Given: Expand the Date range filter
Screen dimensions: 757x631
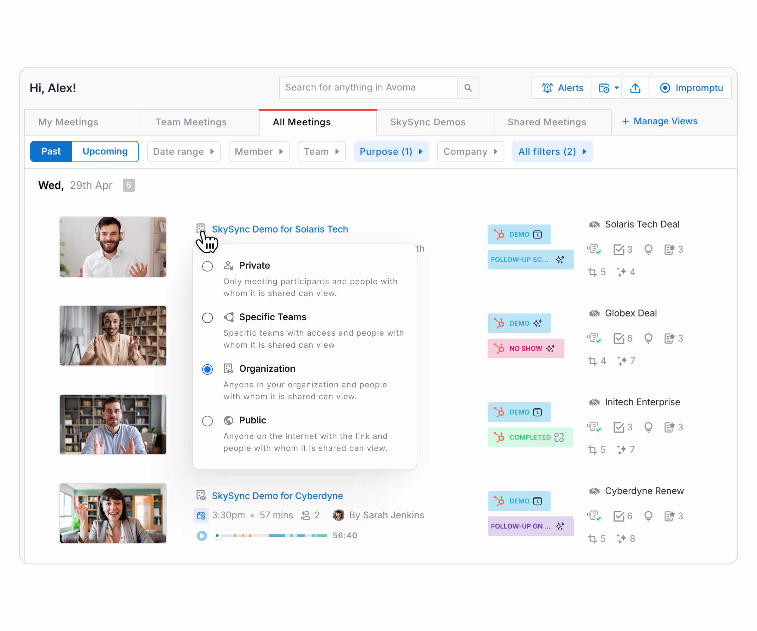Looking at the screenshot, I should [x=184, y=151].
